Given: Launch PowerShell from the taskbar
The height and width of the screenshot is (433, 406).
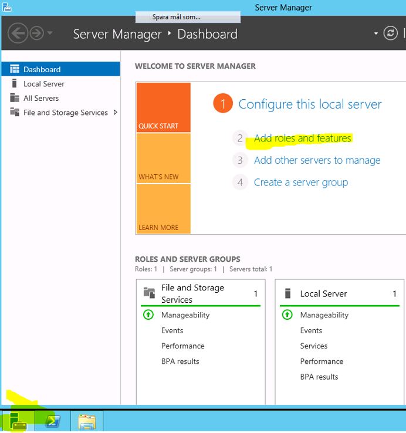Looking at the screenshot, I should pyautogui.click(x=53, y=421).
